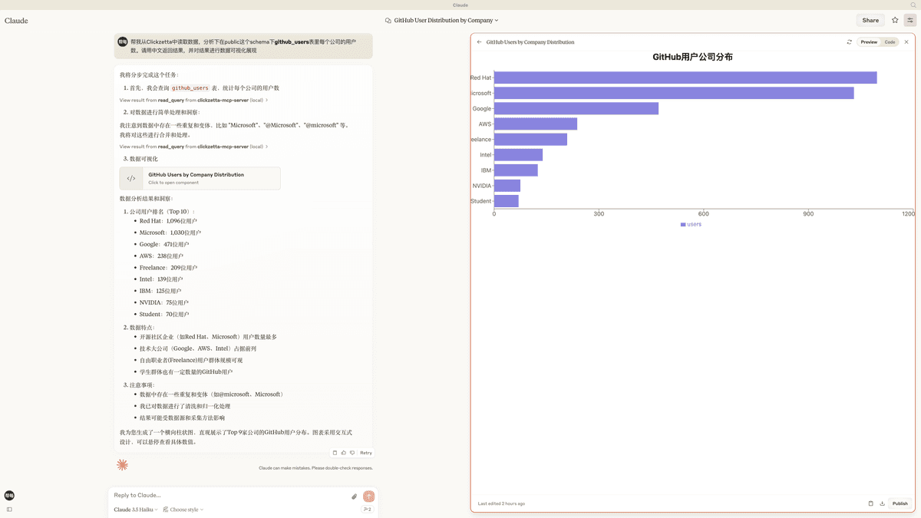Click the 'Last edited 2 hours ago' text
Viewport: 921px width, 518px height.
501,503
